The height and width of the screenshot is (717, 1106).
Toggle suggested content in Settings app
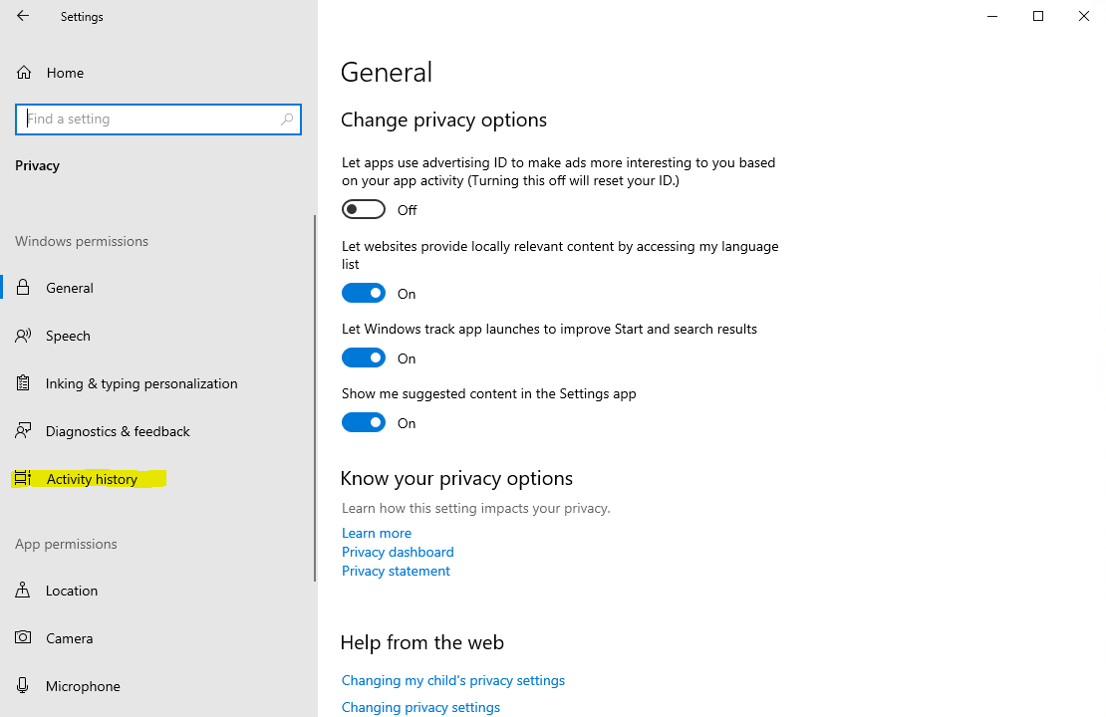(363, 422)
